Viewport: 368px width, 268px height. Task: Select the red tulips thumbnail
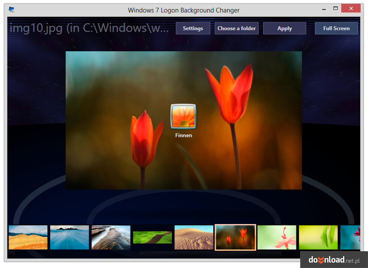click(235, 237)
